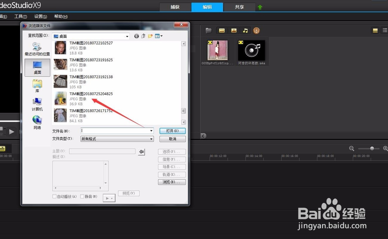The image size is (388, 239).
Task: Switch library to list view icon
Action: click(385, 30)
